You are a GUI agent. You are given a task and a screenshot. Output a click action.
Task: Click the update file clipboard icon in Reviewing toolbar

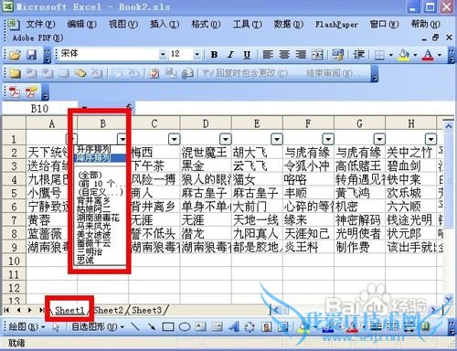154,73
